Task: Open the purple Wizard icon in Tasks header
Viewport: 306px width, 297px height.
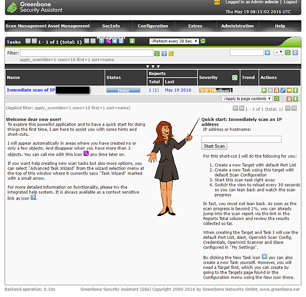Action: click(x=108, y=41)
